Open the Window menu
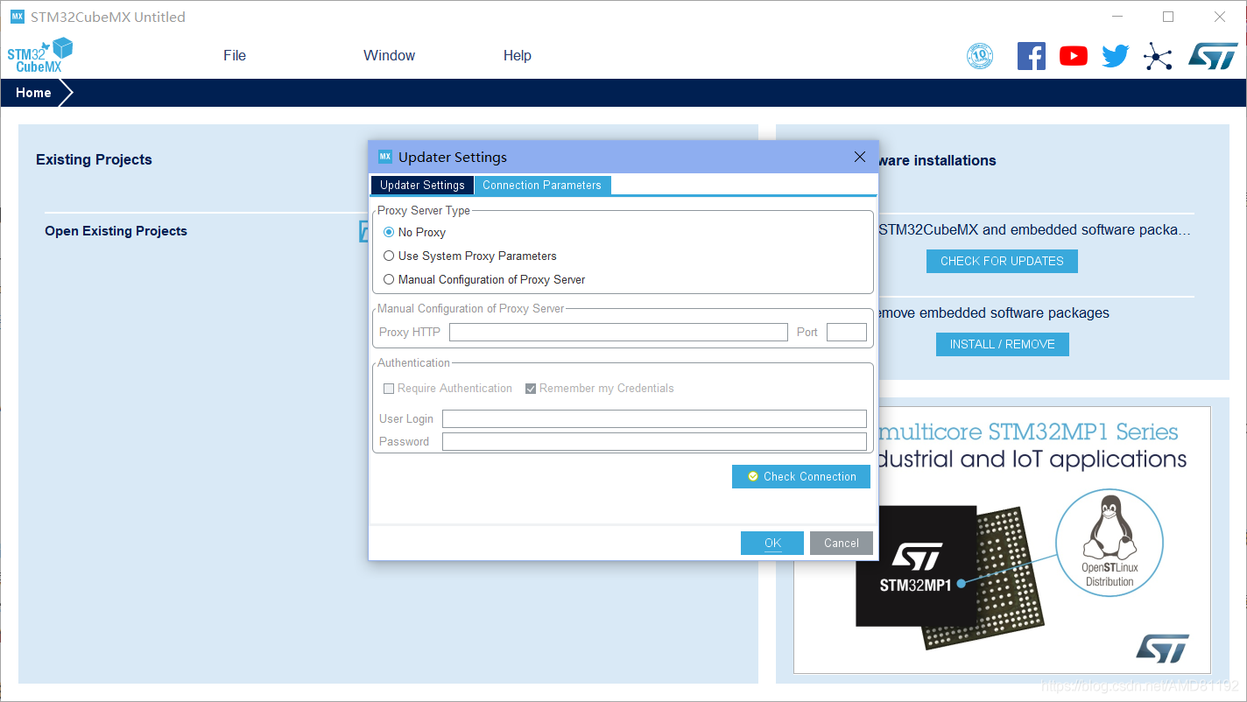1247x702 pixels. (390, 55)
